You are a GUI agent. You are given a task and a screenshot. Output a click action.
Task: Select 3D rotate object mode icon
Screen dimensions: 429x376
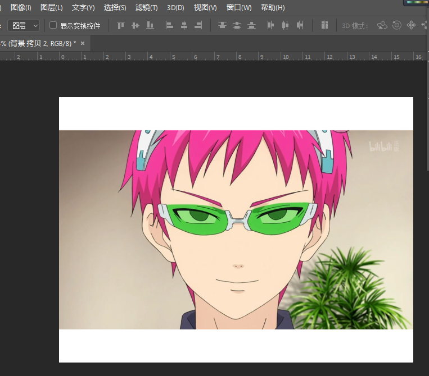point(382,25)
